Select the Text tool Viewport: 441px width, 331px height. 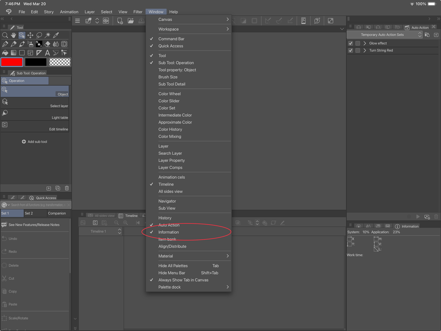click(47, 52)
